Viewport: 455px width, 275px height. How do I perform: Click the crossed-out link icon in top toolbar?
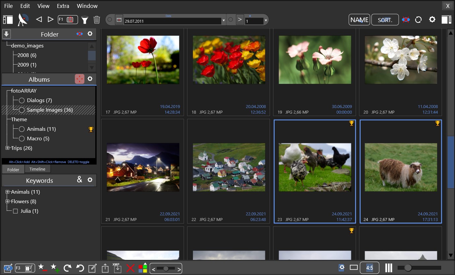[406, 20]
